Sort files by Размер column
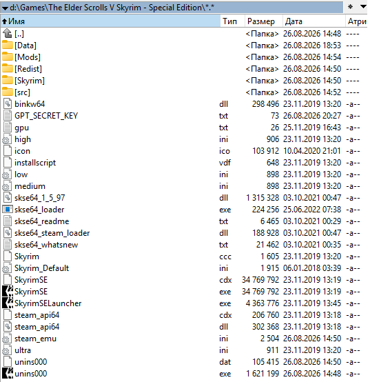The image size is (370, 382). 264,21
